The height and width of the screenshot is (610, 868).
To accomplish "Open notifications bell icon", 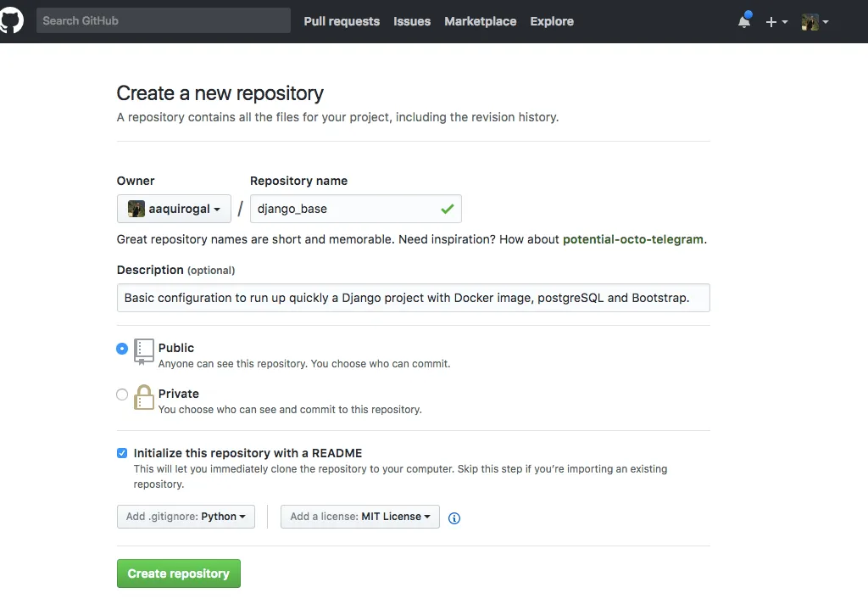I will point(744,20).
